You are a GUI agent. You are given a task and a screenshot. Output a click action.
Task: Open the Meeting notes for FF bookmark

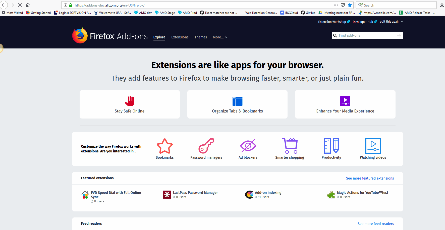point(337,13)
